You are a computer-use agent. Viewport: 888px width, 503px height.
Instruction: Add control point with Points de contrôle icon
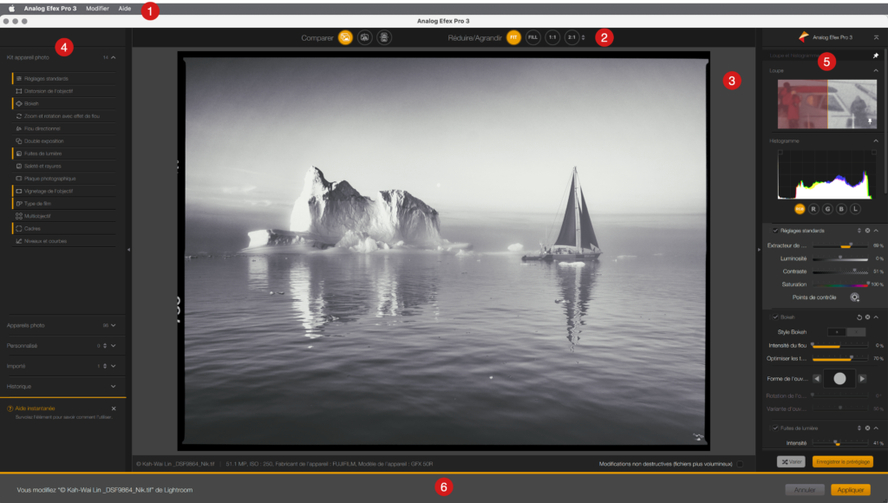click(x=854, y=297)
